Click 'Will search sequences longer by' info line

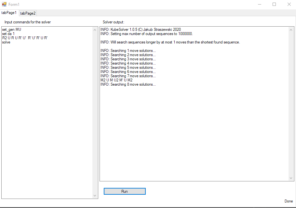click(x=170, y=42)
